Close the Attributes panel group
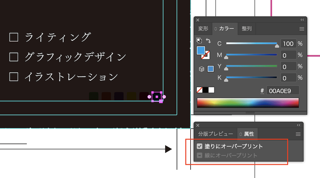This screenshot has width=320, height=178. click(x=197, y=126)
